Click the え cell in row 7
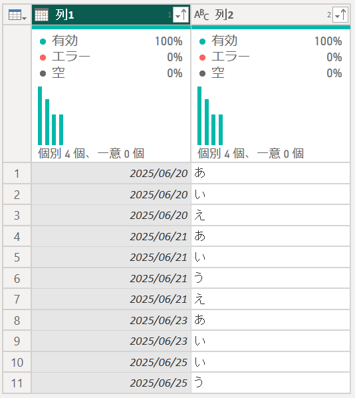Screen dimensions: 355x398 pos(271,299)
